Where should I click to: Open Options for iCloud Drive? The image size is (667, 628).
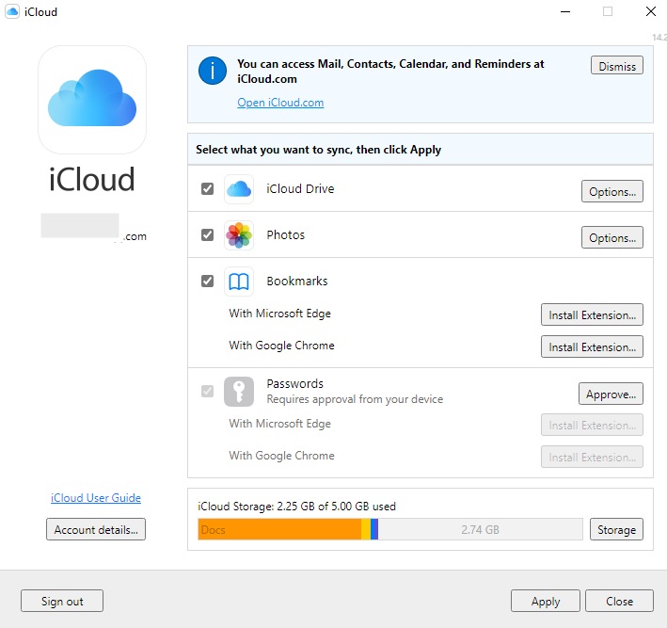coord(612,191)
